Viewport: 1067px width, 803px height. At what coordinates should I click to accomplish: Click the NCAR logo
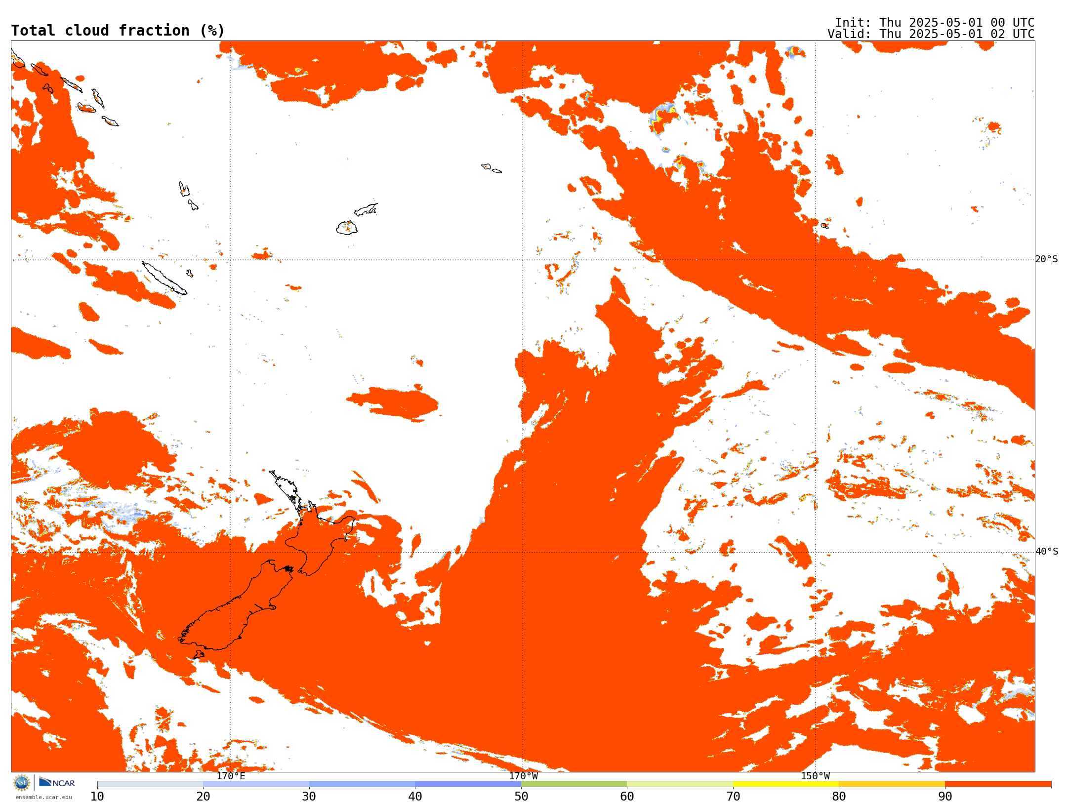pos(57,782)
